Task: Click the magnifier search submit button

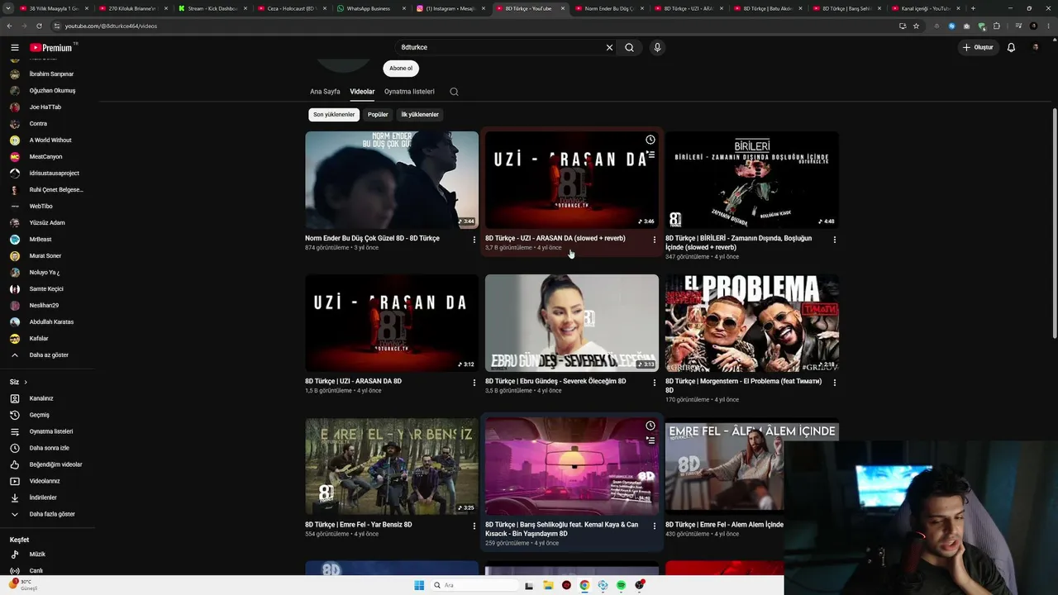Action: pyautogui.click(x=629, y=47)
